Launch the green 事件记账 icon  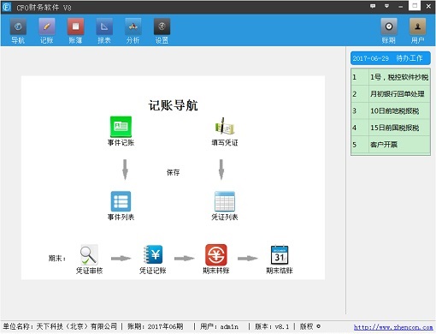[121, 127]
